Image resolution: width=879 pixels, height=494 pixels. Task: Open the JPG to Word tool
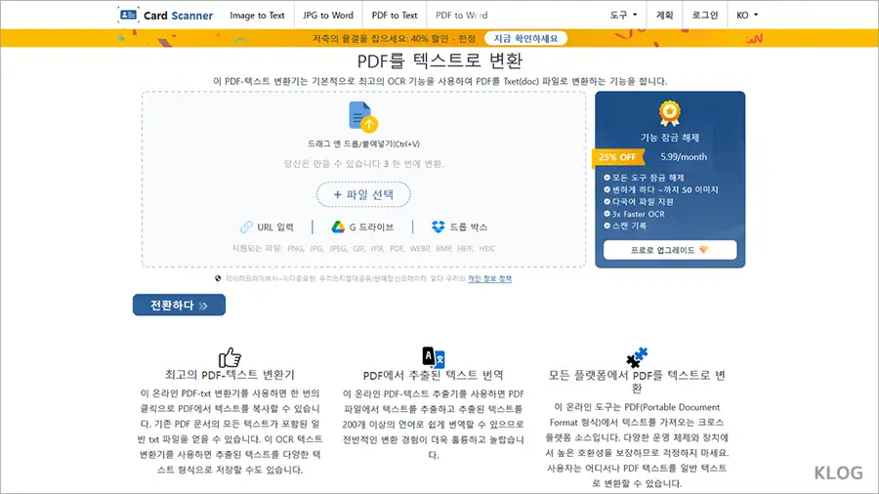[328, 15]
